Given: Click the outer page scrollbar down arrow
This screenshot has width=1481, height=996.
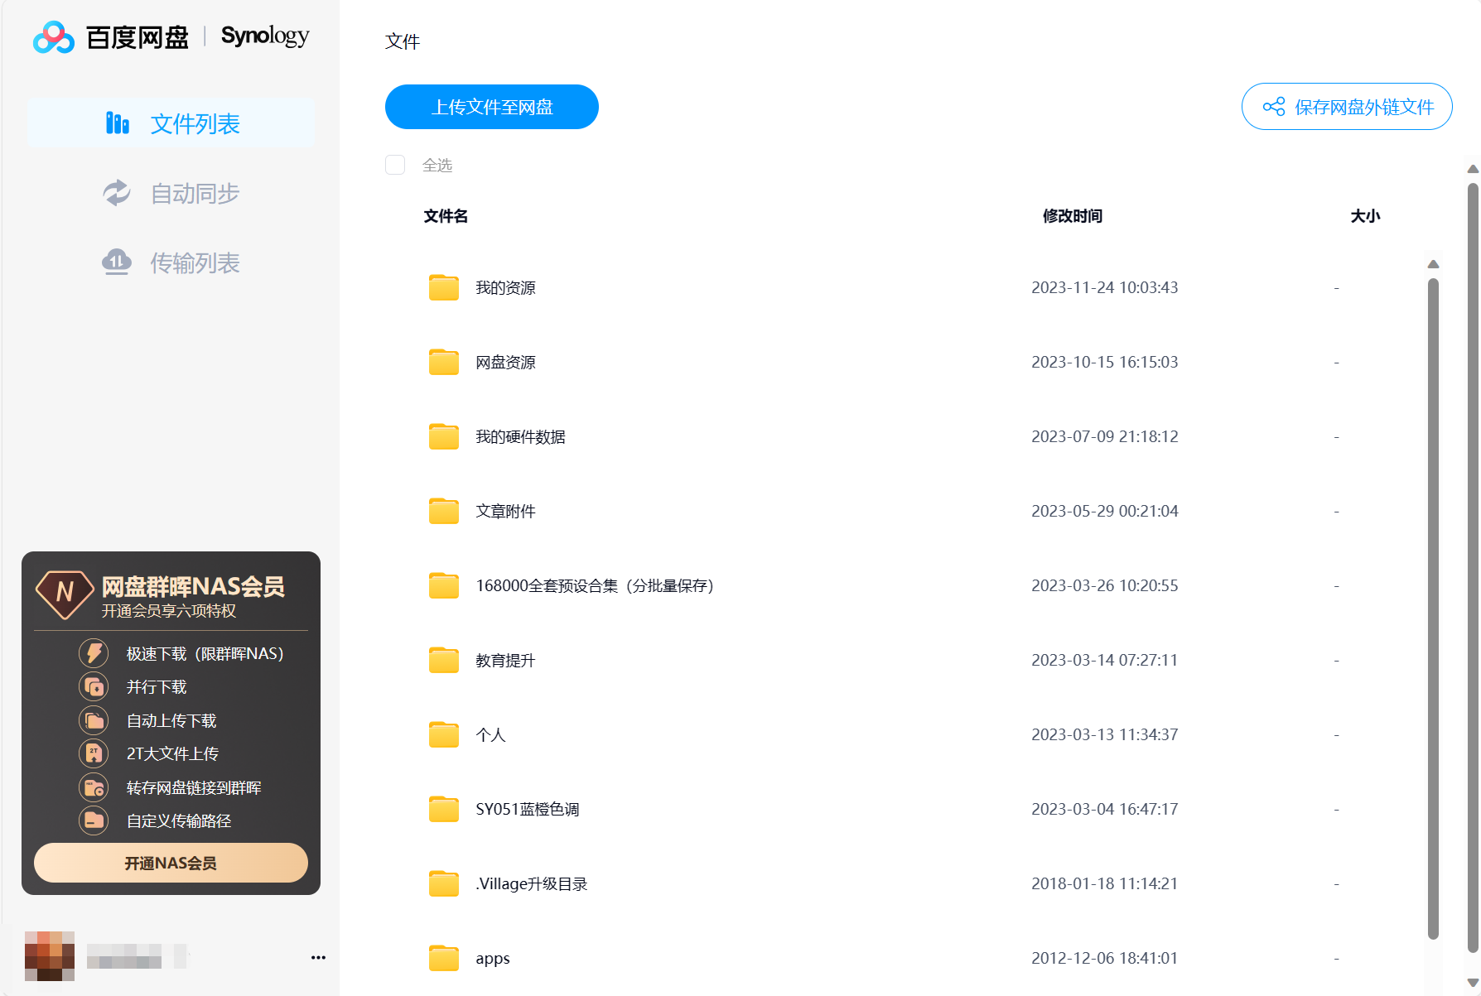Looking at the screenshot, I should click(x=1473, y=983).
